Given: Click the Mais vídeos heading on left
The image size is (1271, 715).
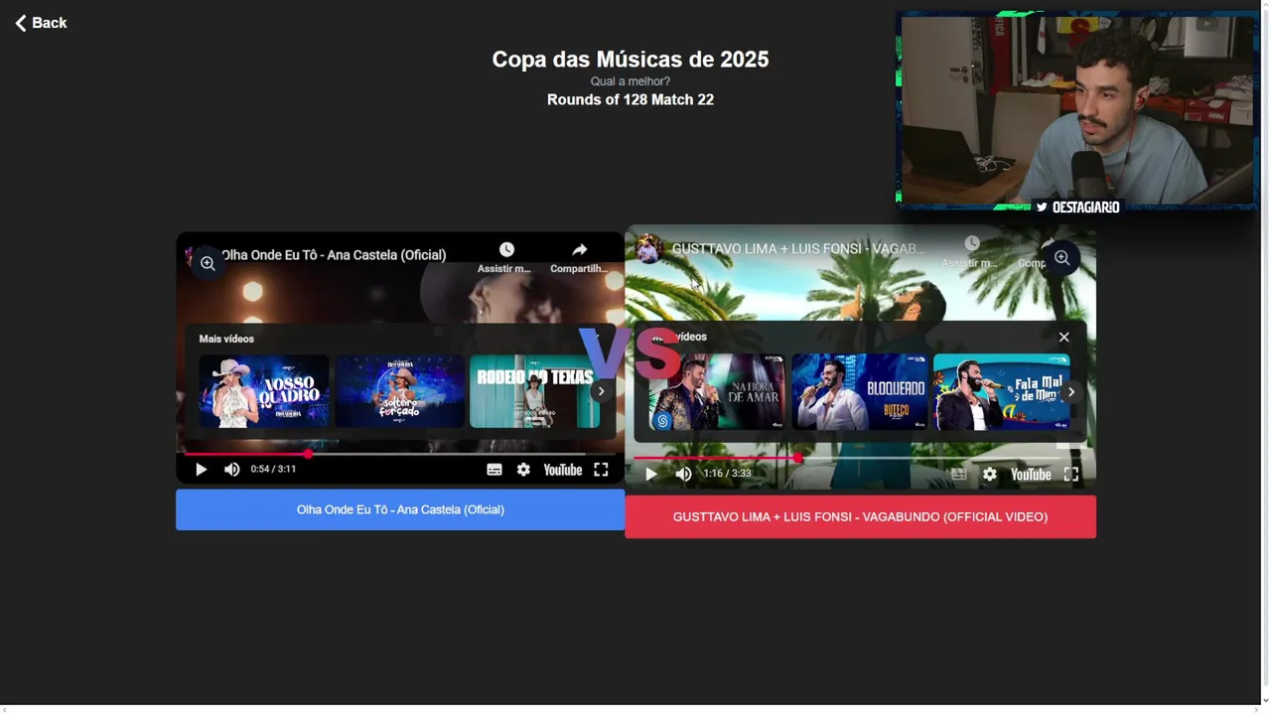Looking at the screenshot, I should pos(226,339).
